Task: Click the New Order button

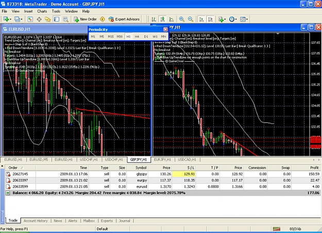Action: tap(85, 19)
